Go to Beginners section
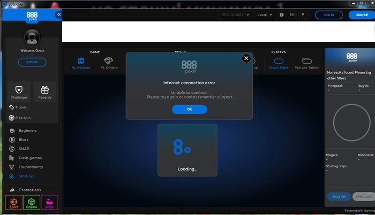Image resolution: width=375 pixels, height=215 pixels. [23, 131]
